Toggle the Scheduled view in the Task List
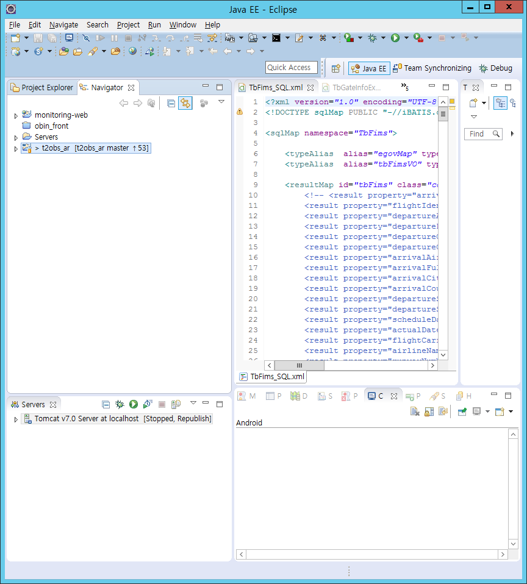527x584 pixels. click(x=513, y=103)
